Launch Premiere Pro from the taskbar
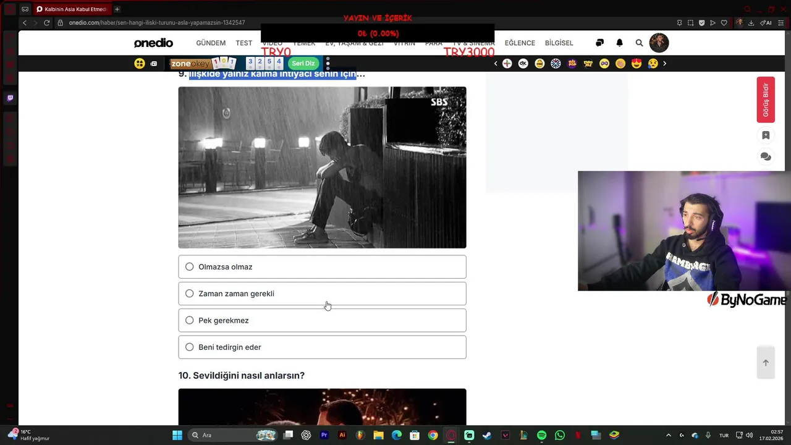The height and width of the screenshot is (445, 791). click(x=324, y=435)
